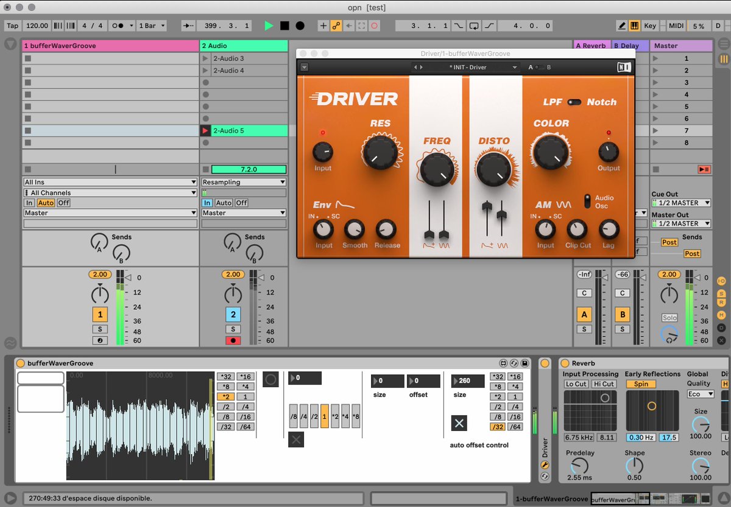Viewport: 731px width, 507px height.
Task: Toggle A Reverb return activator
Action: click(584, 315)
